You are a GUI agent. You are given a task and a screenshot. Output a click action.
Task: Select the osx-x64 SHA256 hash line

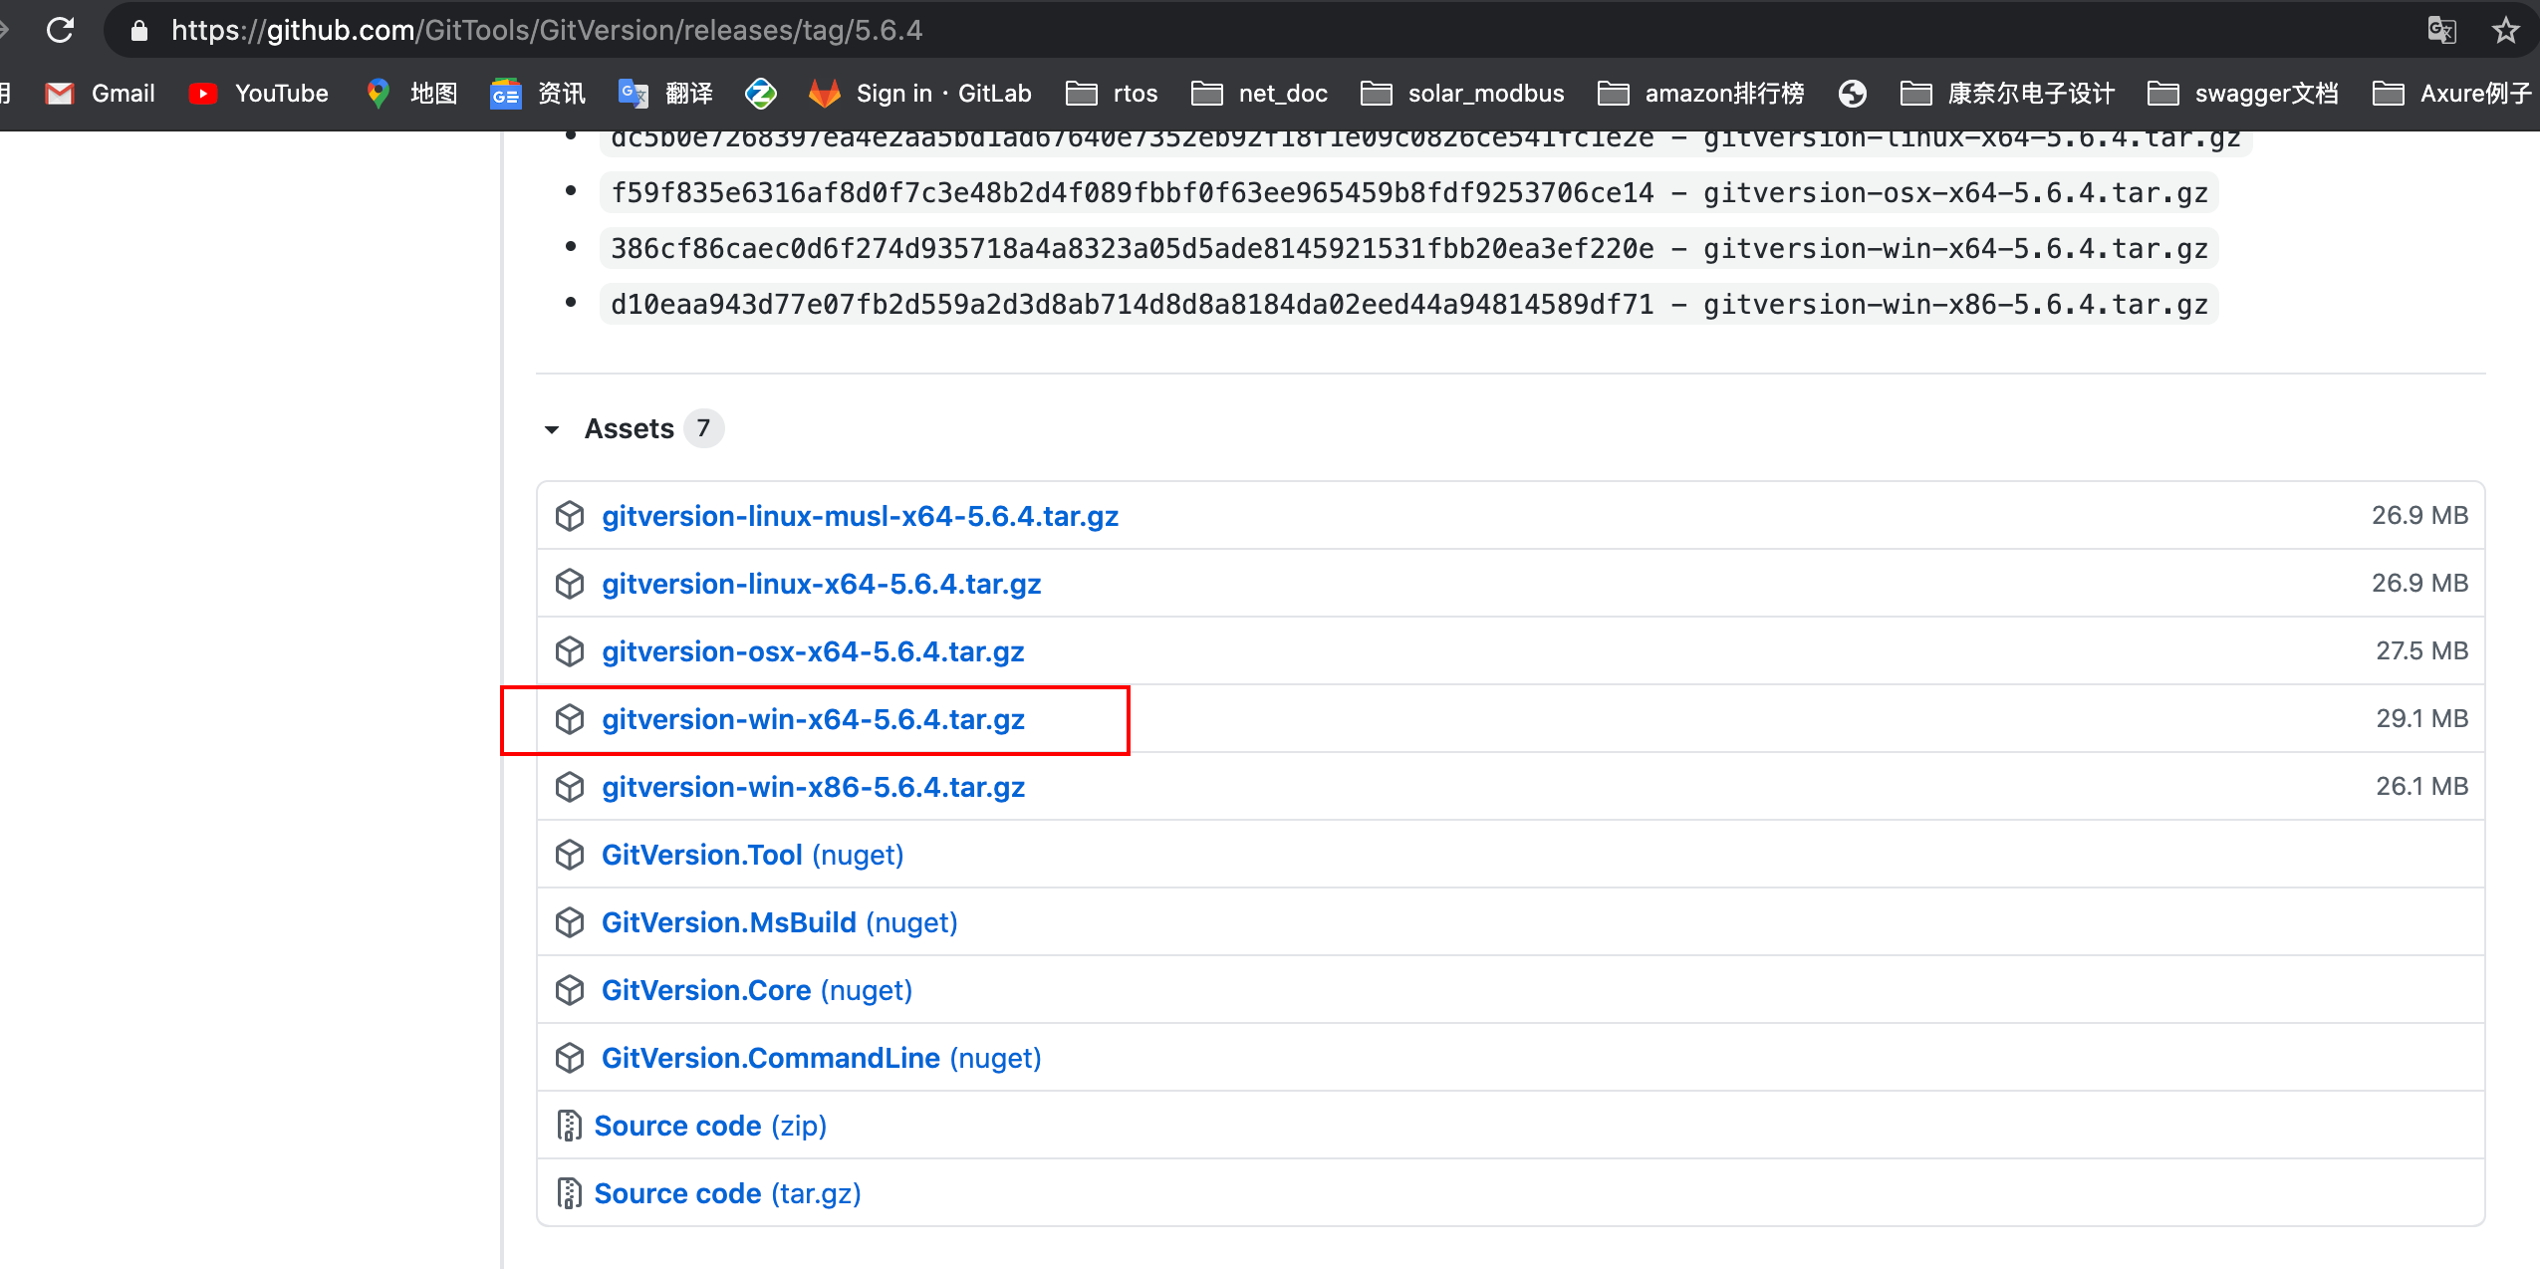point(1408,193)
